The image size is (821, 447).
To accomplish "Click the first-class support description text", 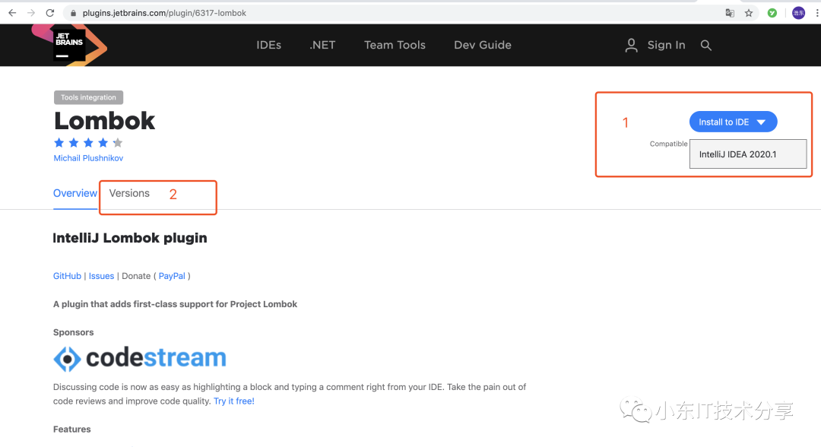I will (175, 304).
